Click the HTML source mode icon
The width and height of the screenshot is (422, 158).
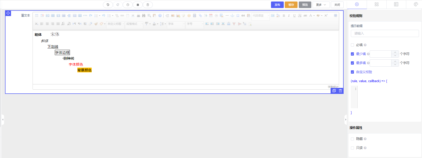coord(85,16)
